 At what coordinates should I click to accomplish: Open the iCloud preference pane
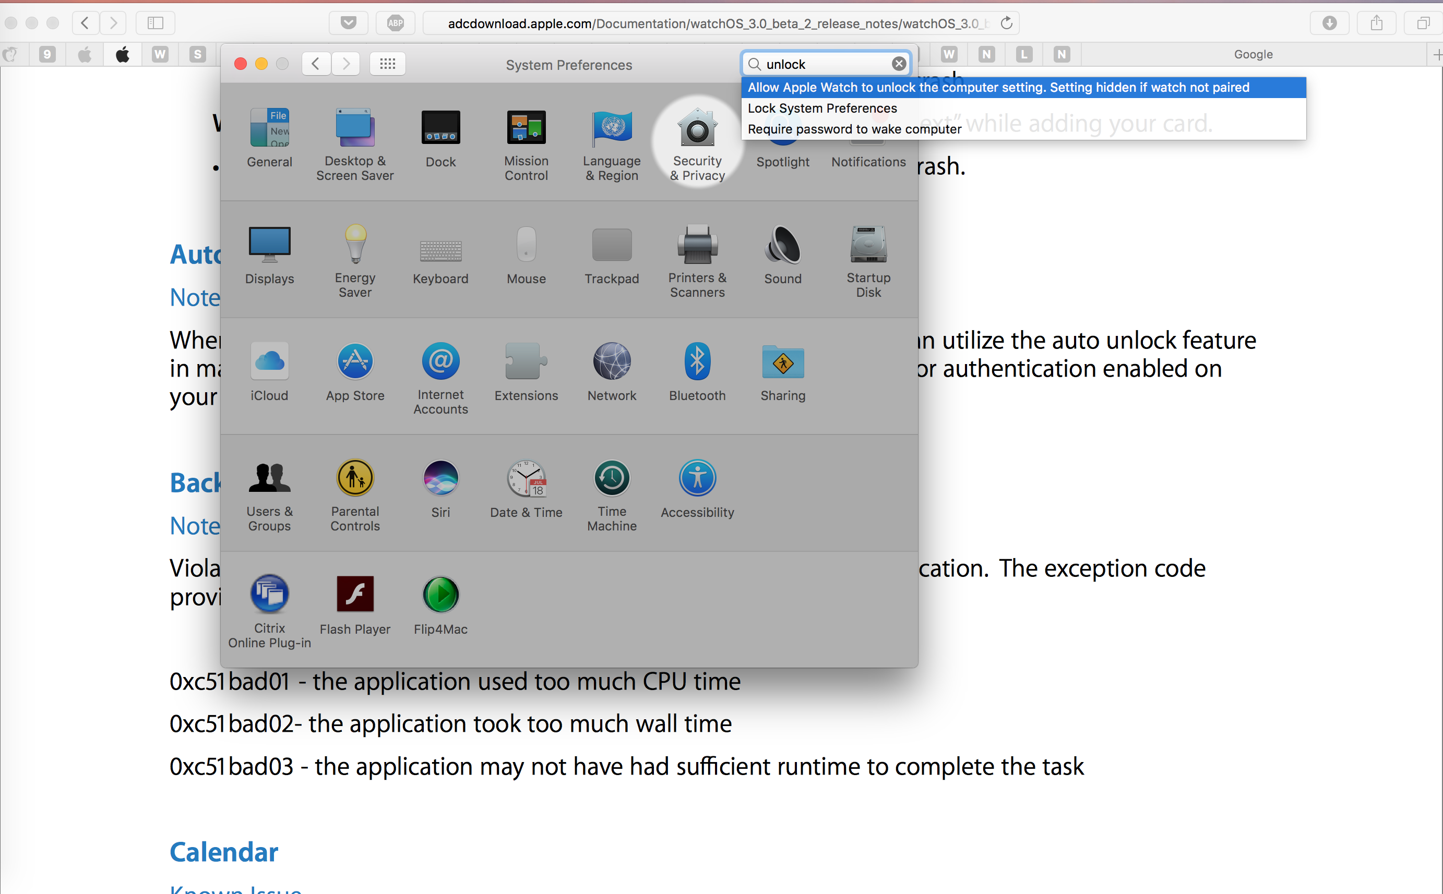tap(269, 372)
